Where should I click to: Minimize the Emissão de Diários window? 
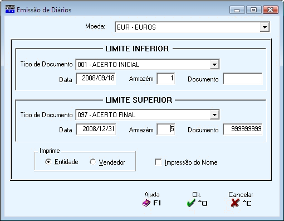237,10
